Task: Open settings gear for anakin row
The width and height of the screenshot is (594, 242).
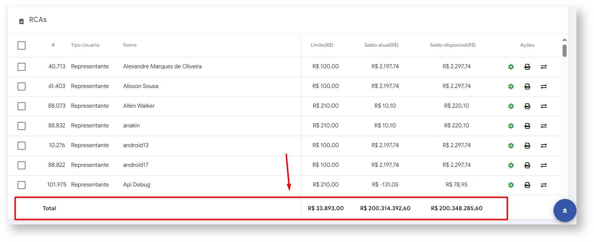Action: (x=511, y=126)
